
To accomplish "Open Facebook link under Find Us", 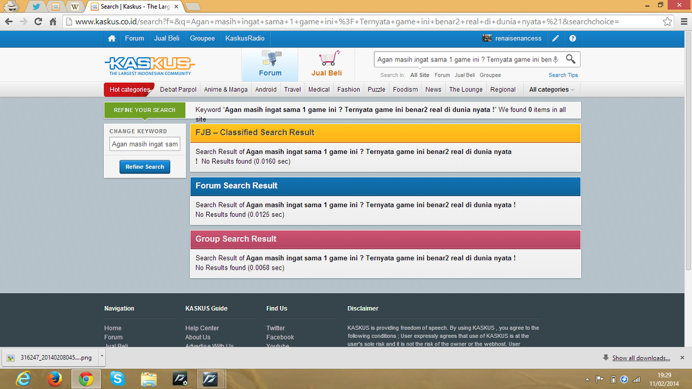I will (280, 337).
